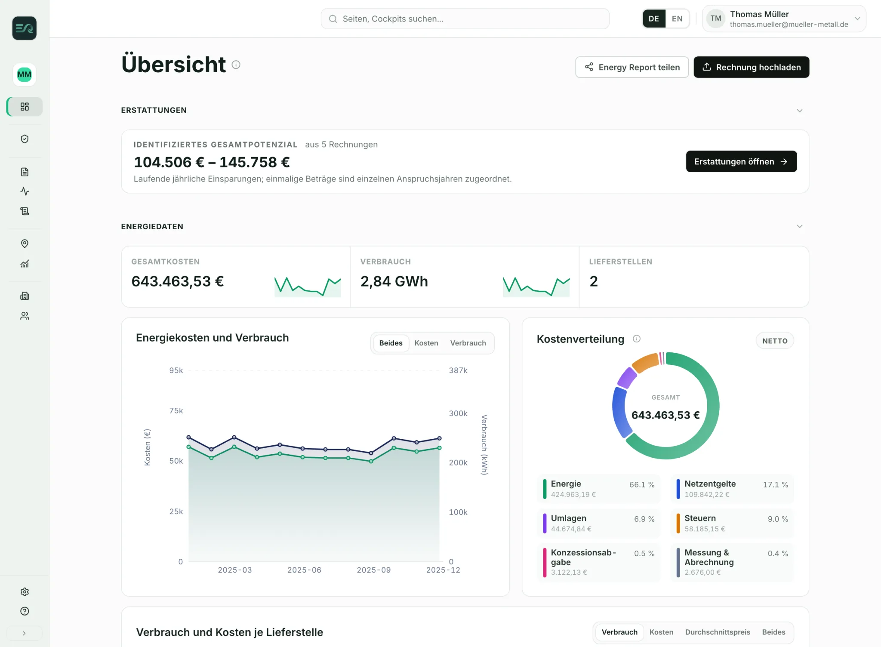Click the Umlagen legend item
Screen dimensions: 881x647
point(598,524)
